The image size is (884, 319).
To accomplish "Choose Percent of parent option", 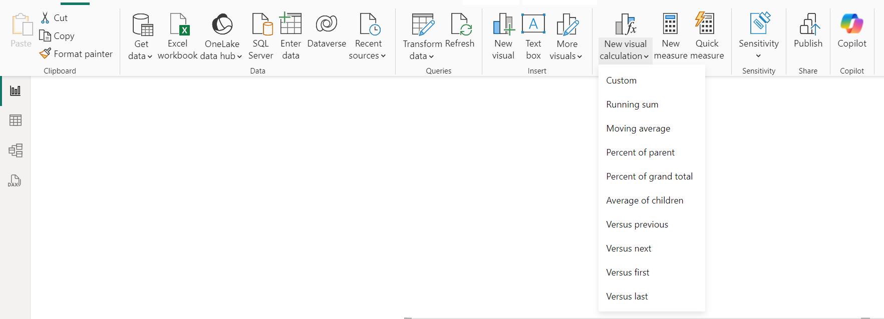I will click(x=652, y=152).
